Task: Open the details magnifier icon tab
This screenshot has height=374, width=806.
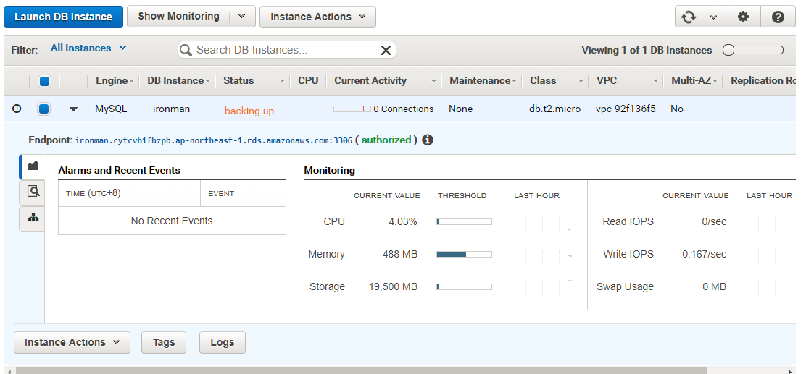Action: (x=33, y=192)
